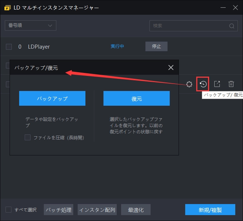Click the バックアップ button
Viewport: 243px width, 221px height.
(52, 98)
